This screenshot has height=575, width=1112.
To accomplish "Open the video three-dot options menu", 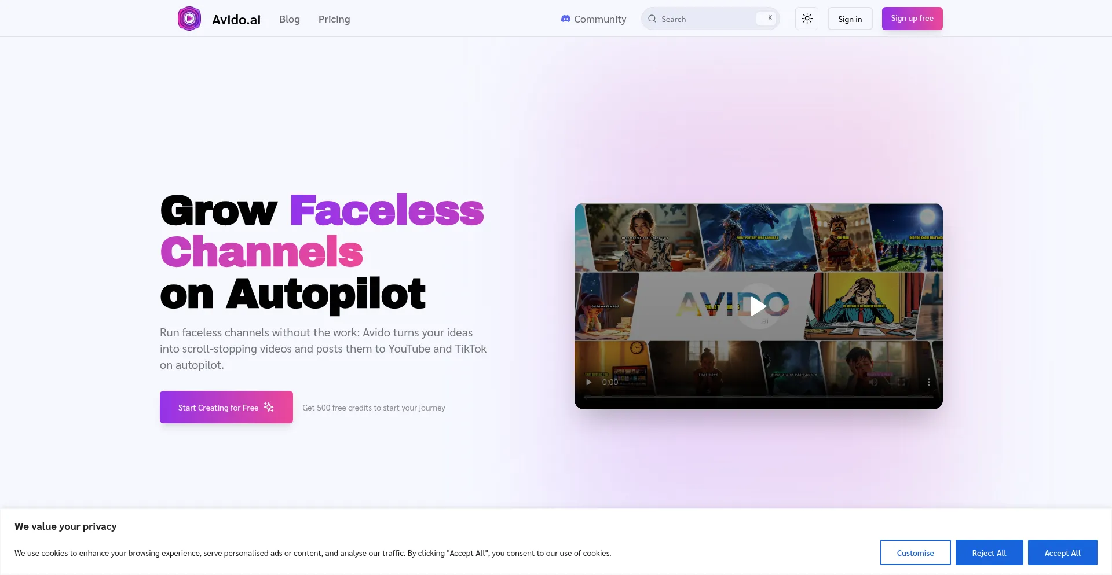I will pos(928,382).
